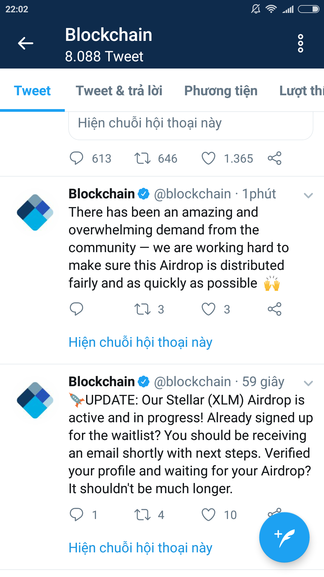Like the amazing demand tweet
324x577 pixels.
coord(208,309)
